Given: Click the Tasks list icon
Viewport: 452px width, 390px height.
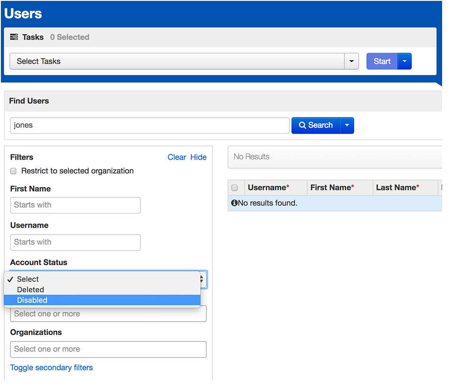Looking at the screenshot, I should pyautogui.click(x=14, y=37).
